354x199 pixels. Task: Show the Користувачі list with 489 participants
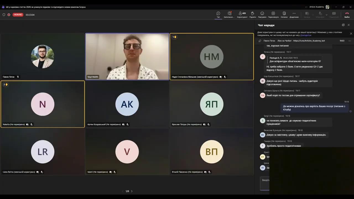(x=242, y=15)
